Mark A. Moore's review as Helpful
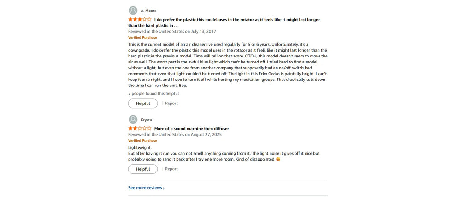The height and width of the screenshot is (201, 472). (143, 103)
